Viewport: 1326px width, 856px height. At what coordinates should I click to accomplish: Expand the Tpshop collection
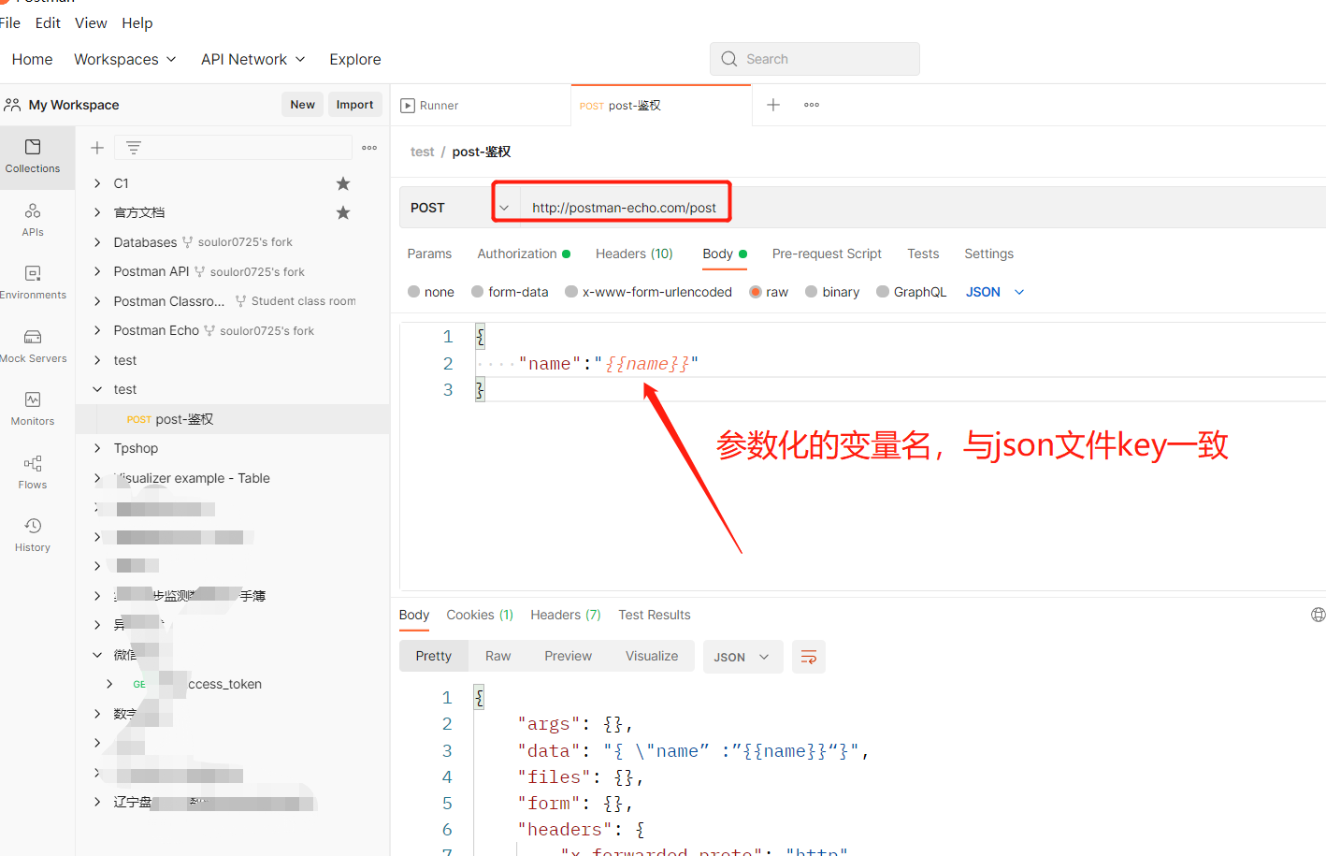pyautogui.click(x=97, y=448)
